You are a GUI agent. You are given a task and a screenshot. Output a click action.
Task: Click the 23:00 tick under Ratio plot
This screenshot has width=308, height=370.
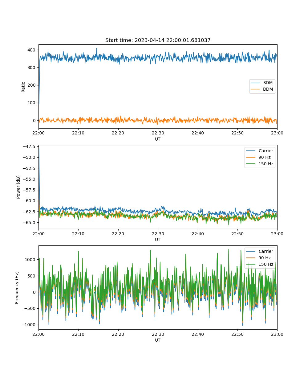[x=277, y=133]
